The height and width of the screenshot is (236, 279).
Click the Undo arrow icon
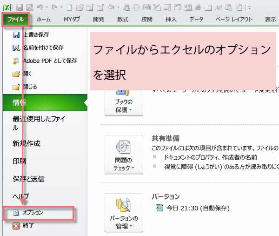coord(40,7)
